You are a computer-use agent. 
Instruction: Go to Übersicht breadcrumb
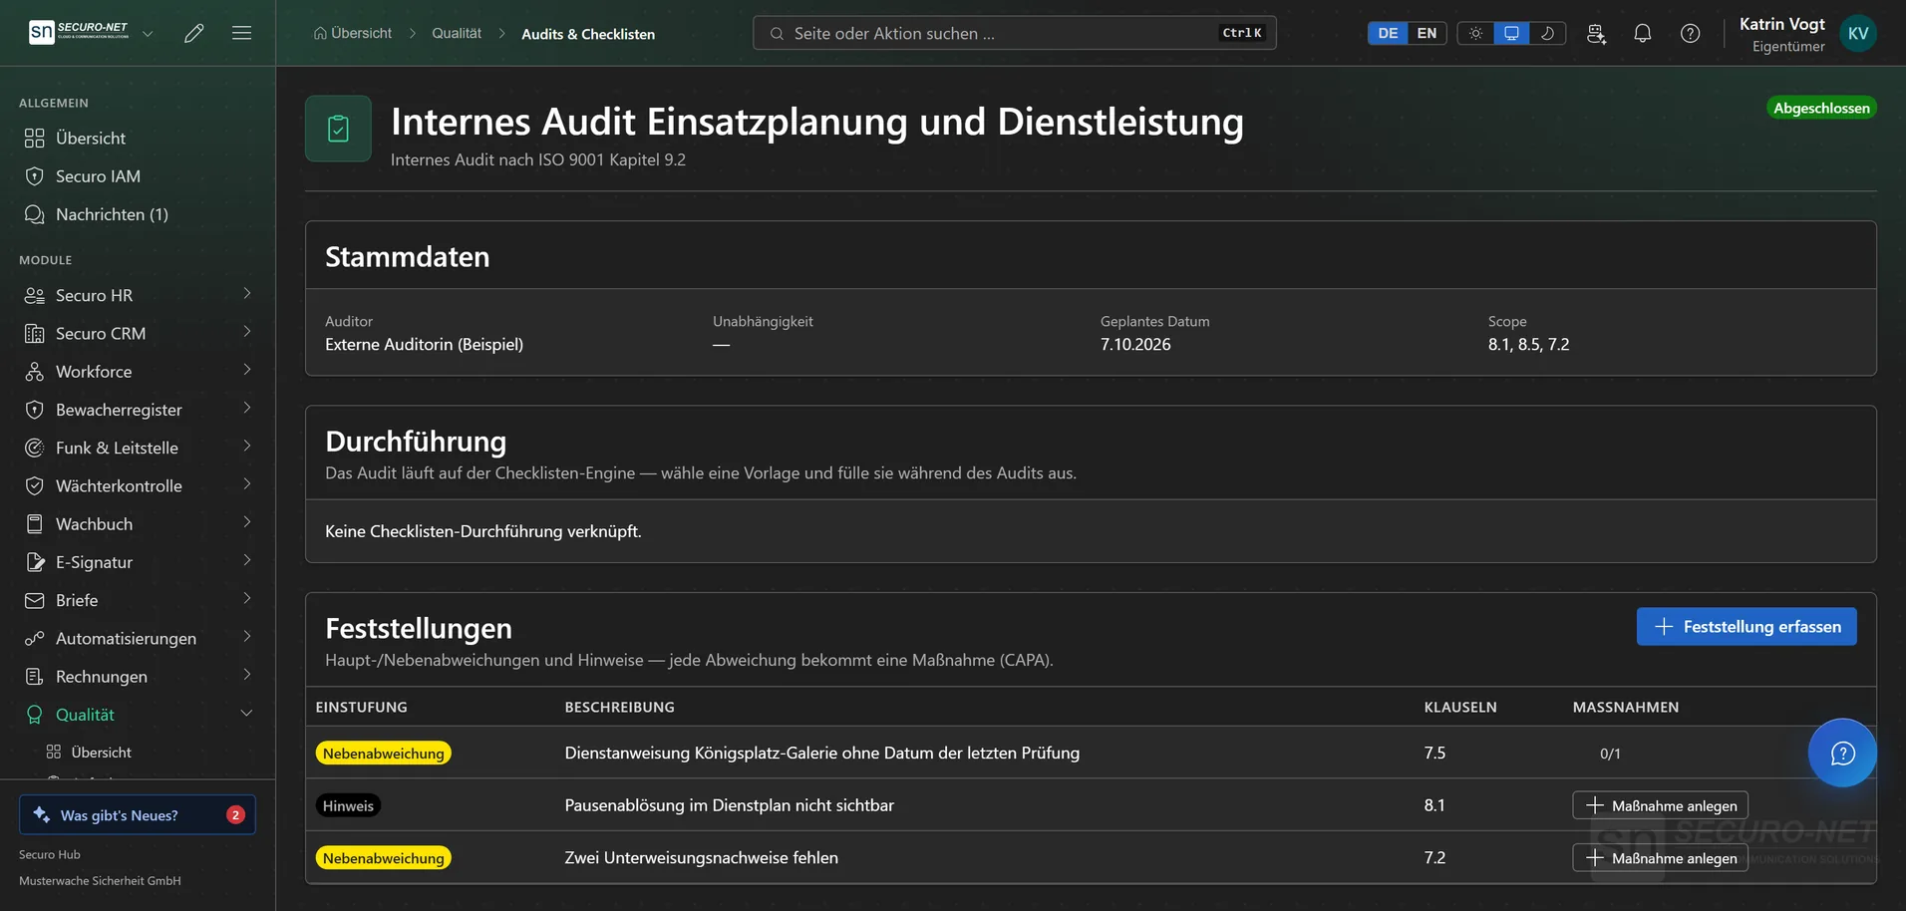pyautogui.click(x=353, y=33)
